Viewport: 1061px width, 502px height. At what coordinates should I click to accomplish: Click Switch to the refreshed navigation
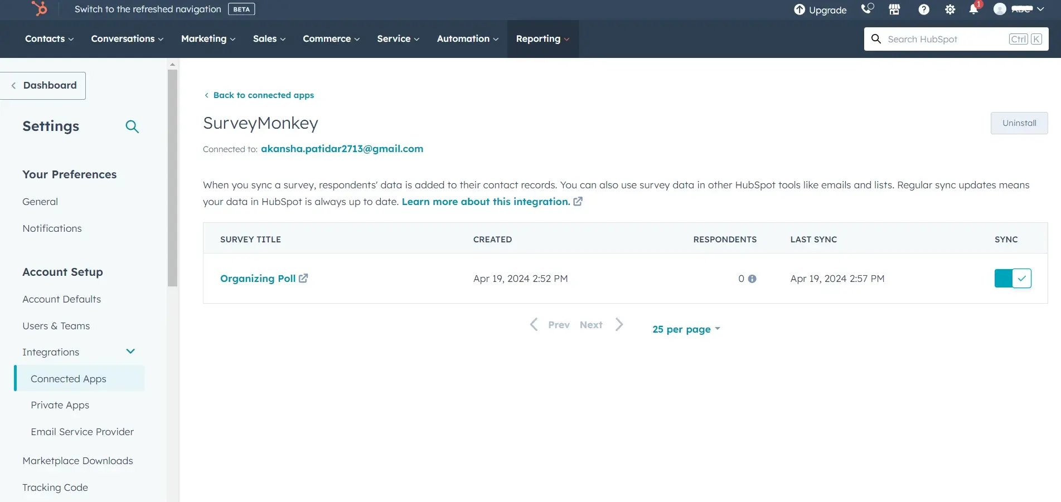click(x=148, y=9)
